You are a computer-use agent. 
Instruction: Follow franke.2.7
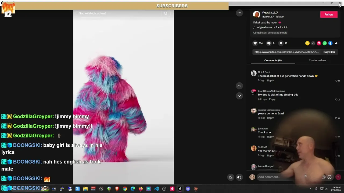click(329, 14)
